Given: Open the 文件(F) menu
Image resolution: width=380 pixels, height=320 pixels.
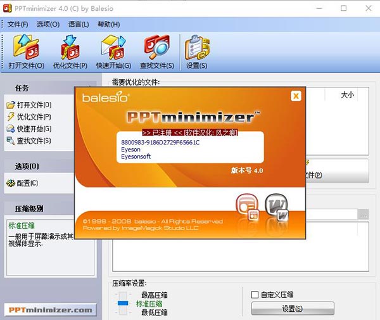Looking at the screenshot, I should click(x=18, y=24).
